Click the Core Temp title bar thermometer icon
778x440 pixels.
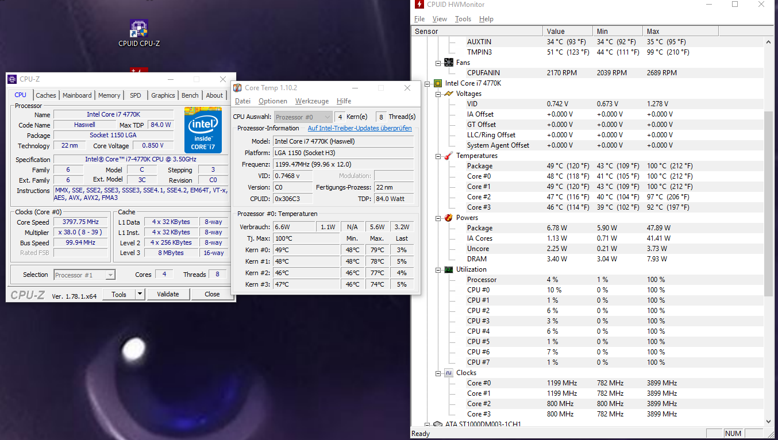(x=237, y=88)
